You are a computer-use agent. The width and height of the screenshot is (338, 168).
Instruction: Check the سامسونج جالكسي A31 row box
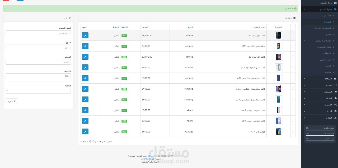[293, 78]
